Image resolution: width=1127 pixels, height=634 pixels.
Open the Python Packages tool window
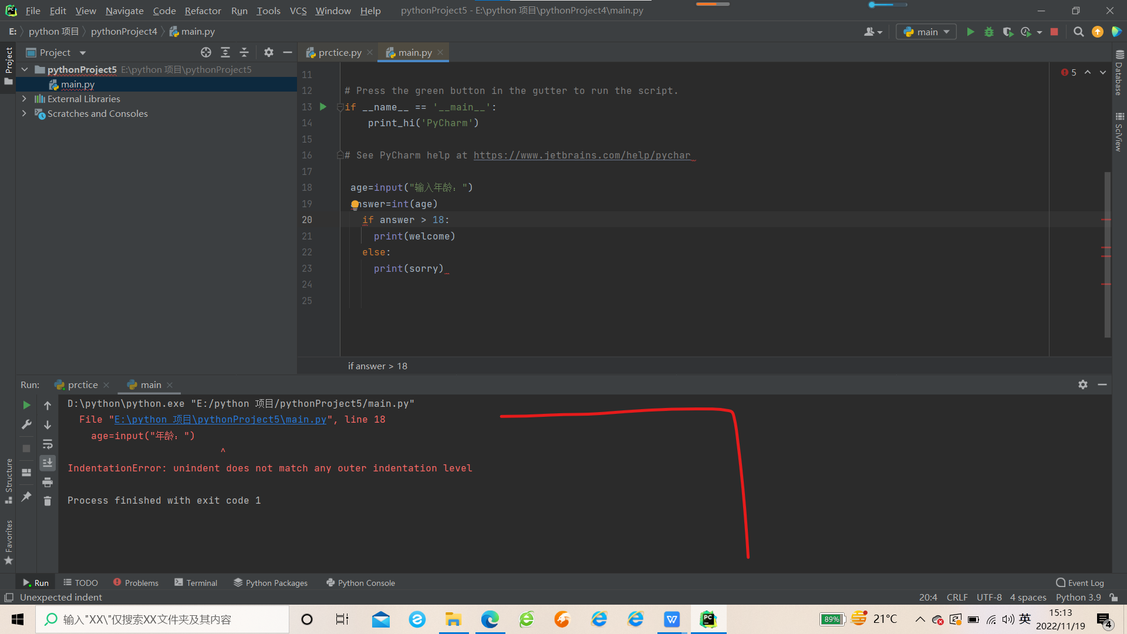click(270, 582)
